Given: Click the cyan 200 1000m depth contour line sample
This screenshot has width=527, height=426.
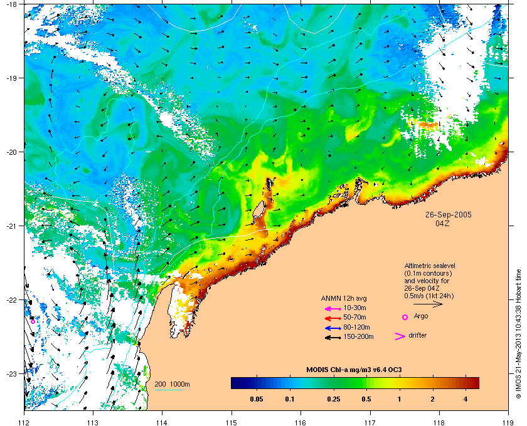Looking at the screenshot, I should point(169,390).
